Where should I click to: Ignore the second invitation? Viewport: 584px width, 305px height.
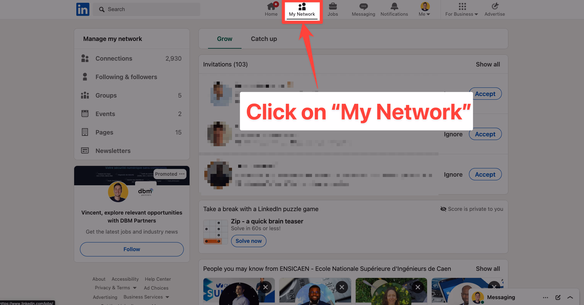click(x=453, y=134)
